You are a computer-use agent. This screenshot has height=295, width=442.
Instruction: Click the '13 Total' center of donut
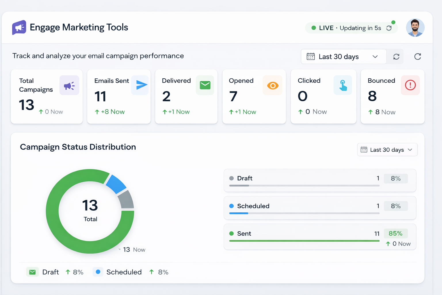coord(90,211)
